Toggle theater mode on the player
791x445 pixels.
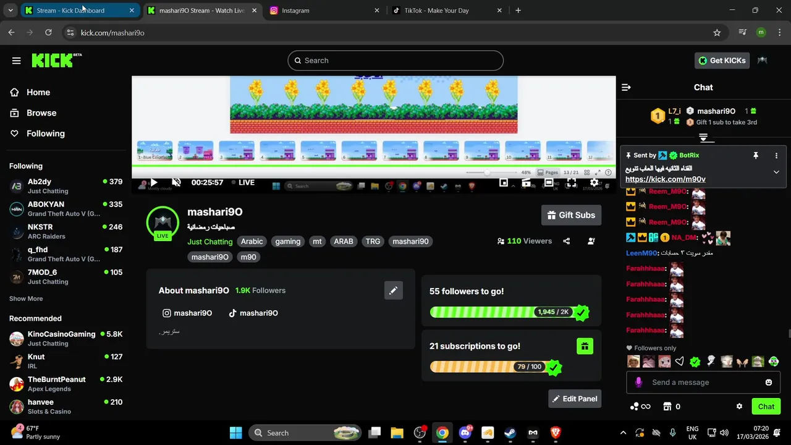pos(549,182)
